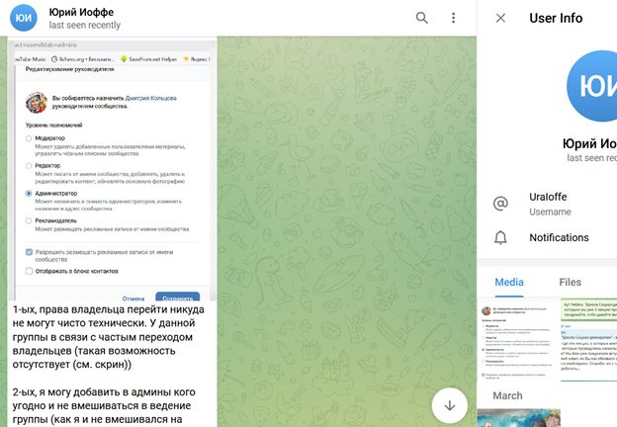Open the second media thumbnail with text
Screen dimensions: 617x427
pos(589,339)
